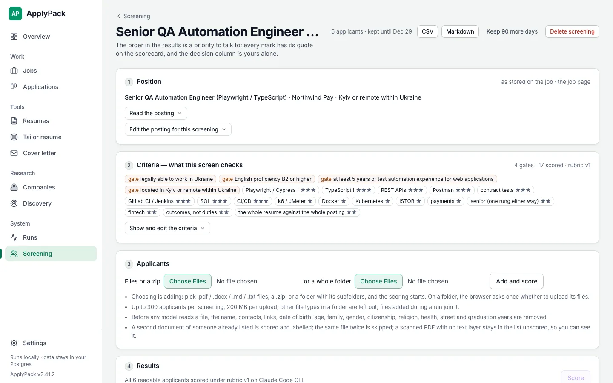The width and height of the screenshot is (613, 383).
Task: Expand Edit the posting for this screening
Action: tap(178, 129)
